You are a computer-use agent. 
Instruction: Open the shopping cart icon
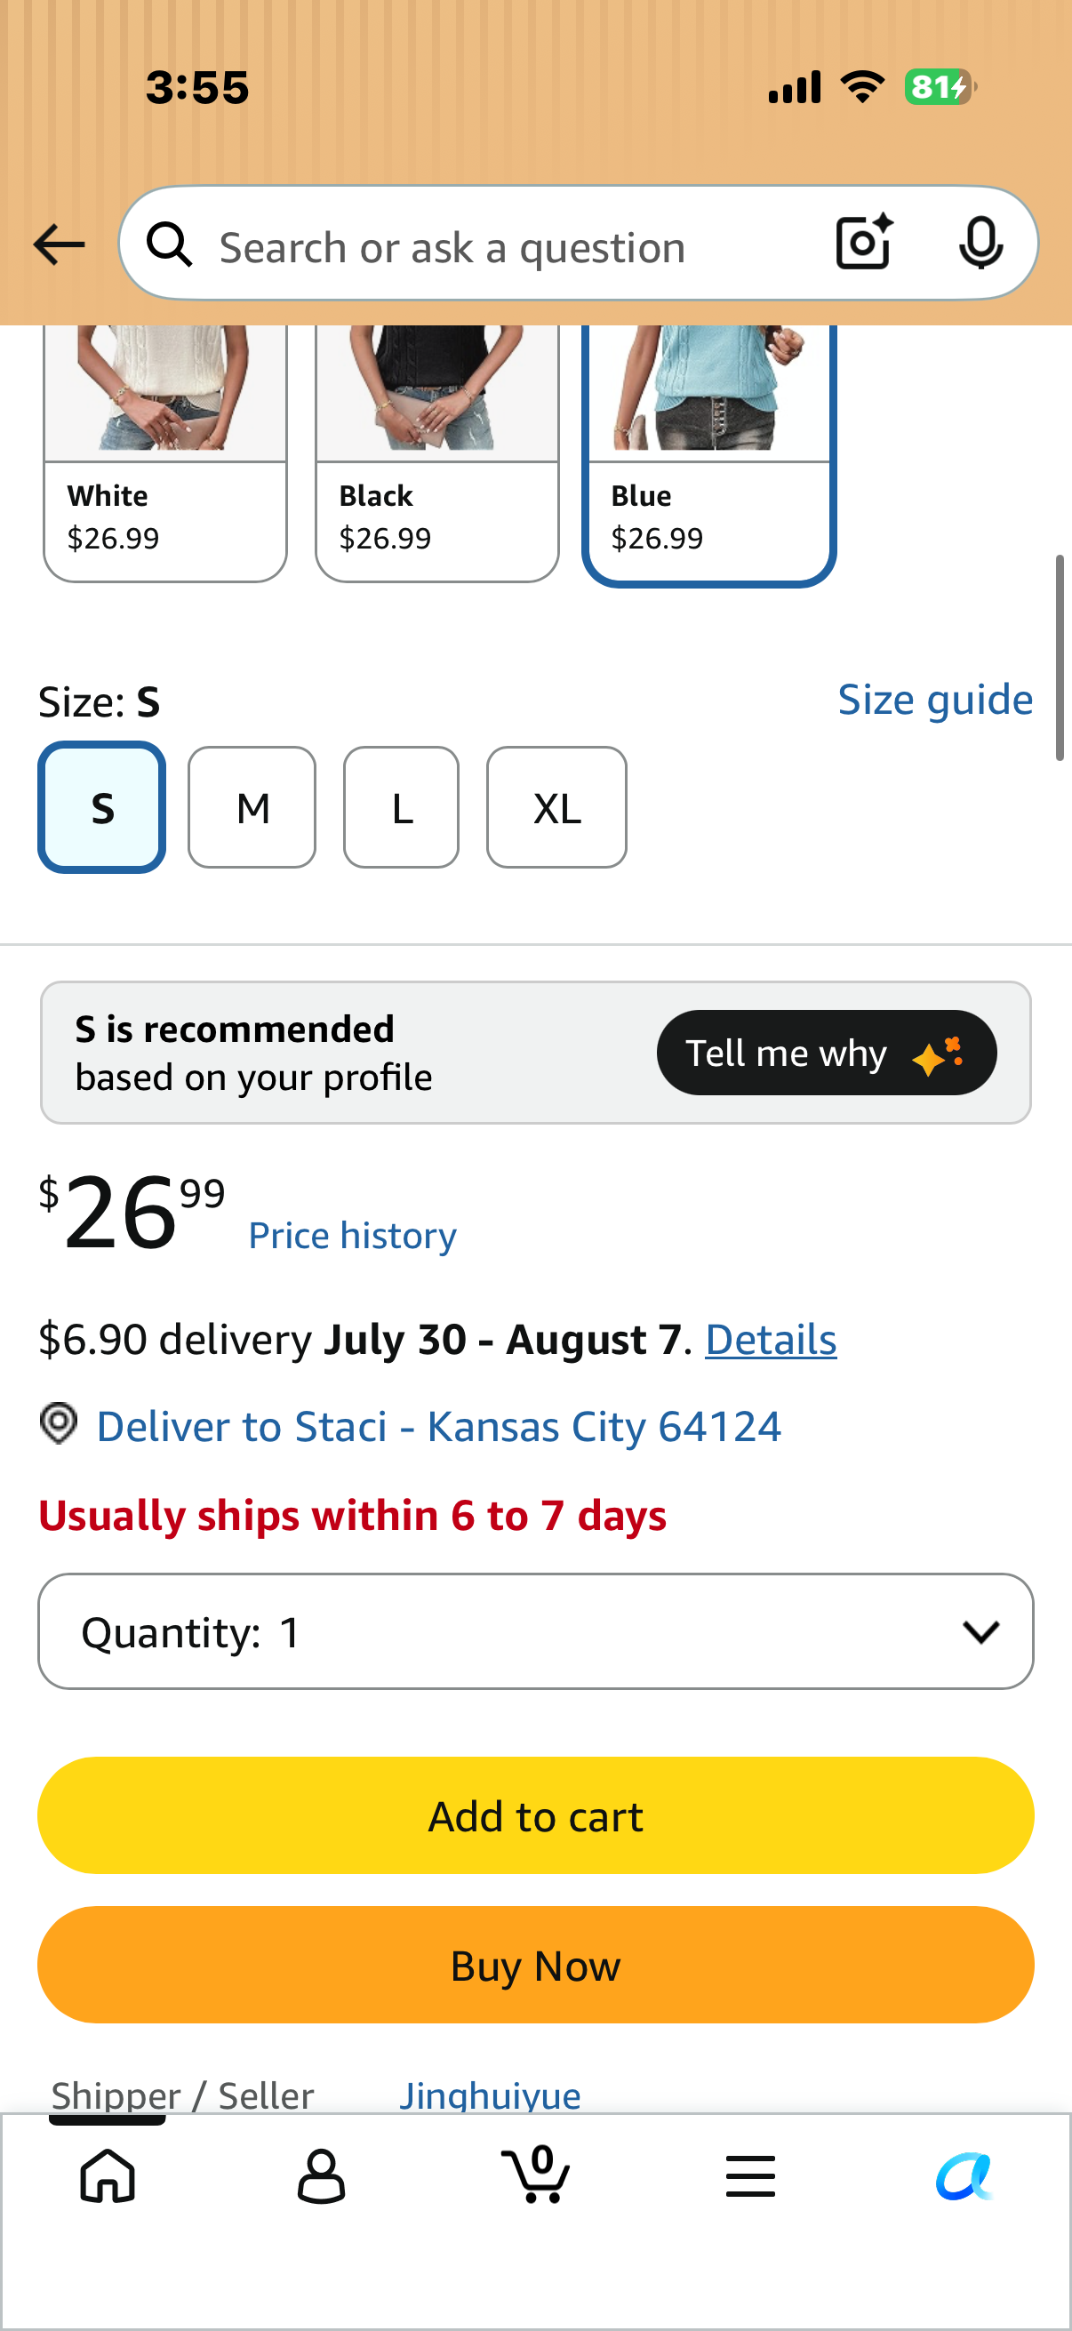[535, 2174]
